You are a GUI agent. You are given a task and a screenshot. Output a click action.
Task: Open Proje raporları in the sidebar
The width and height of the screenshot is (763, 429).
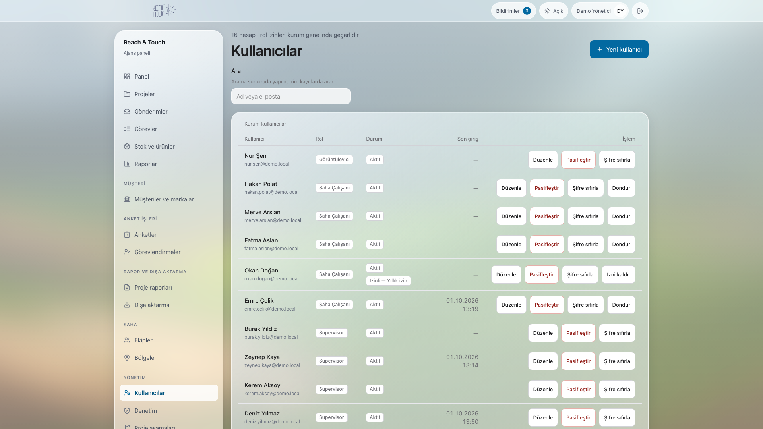(169, 288)
